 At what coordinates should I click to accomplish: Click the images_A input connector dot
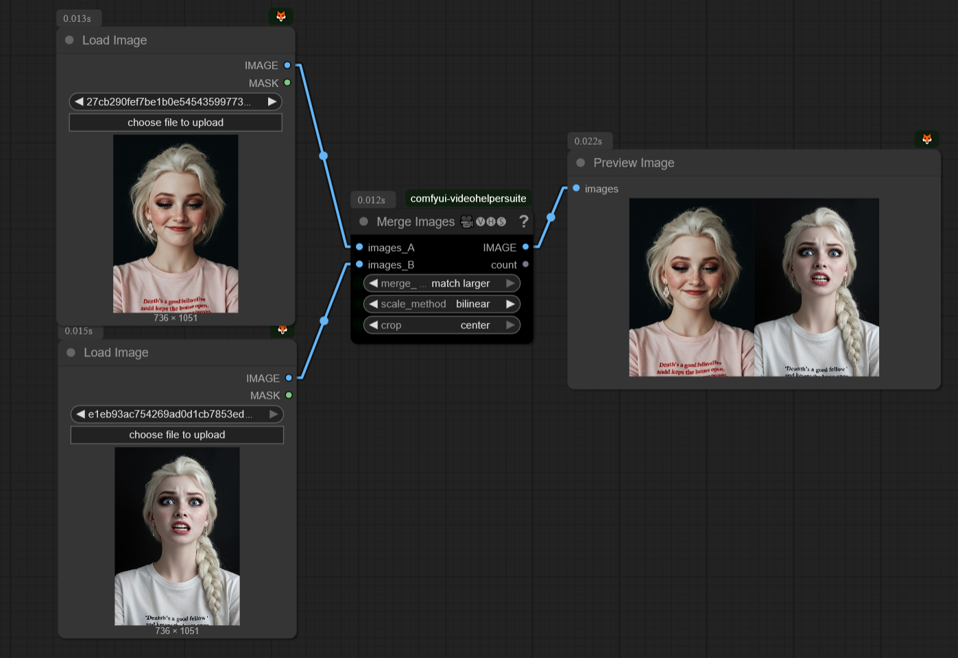tap(359, 247)
